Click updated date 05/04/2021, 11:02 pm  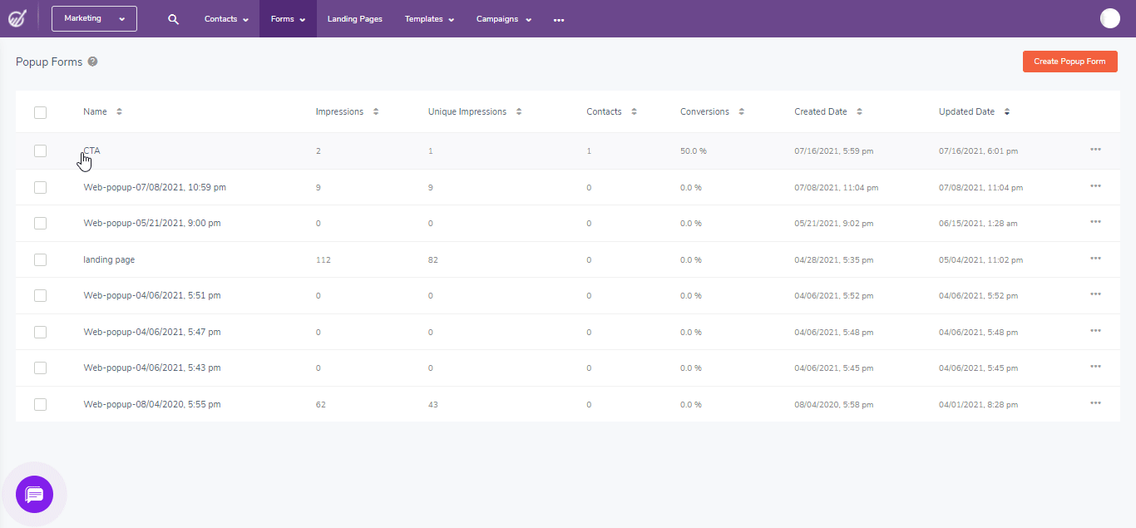click(981, 260)
